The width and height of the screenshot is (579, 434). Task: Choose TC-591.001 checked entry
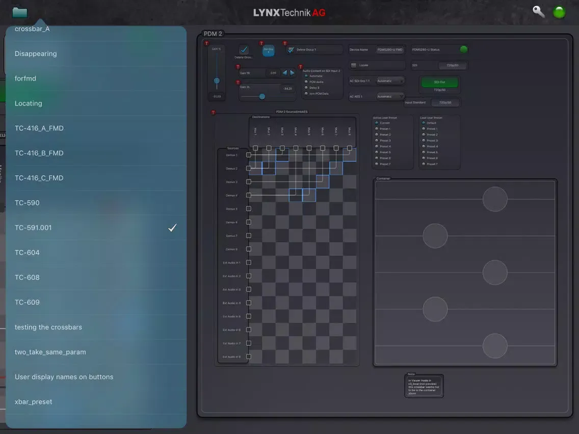click(x=96, y=228)
